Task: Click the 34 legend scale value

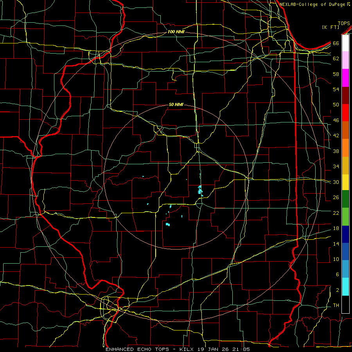Action: [x=336, y=167]
